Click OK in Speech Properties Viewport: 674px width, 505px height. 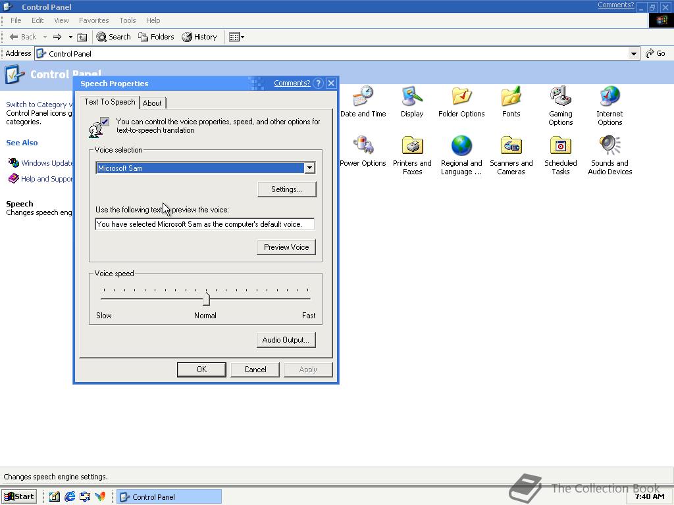click(201, 370)
